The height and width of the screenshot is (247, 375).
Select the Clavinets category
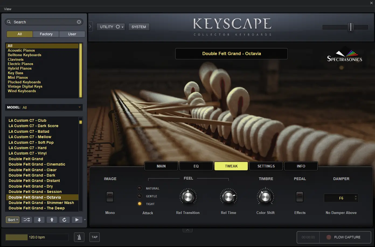[16, 59]
